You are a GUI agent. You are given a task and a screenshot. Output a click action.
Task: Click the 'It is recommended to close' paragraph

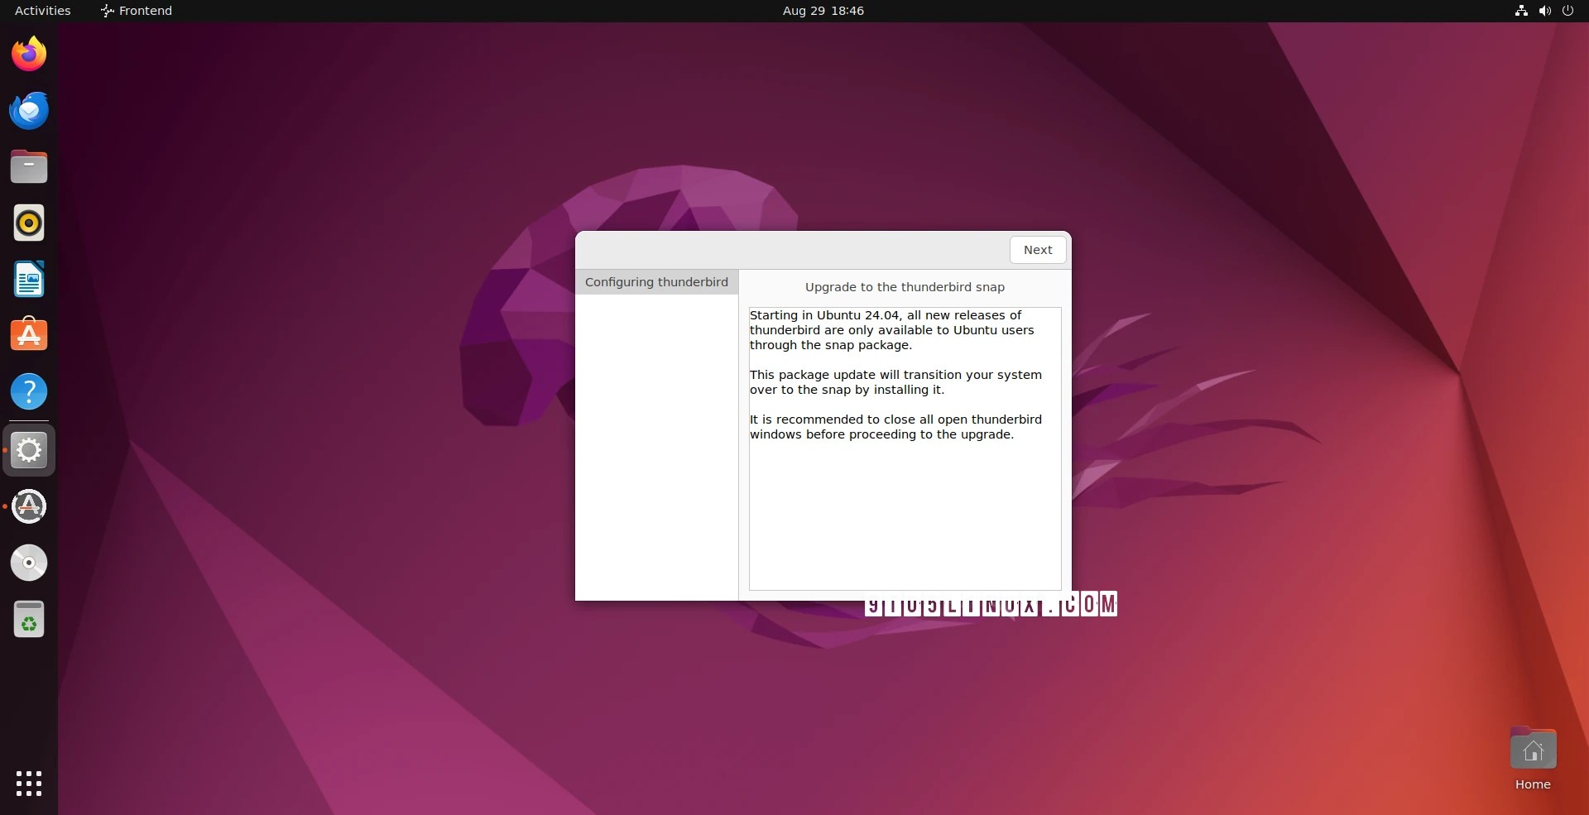(895, 427)
